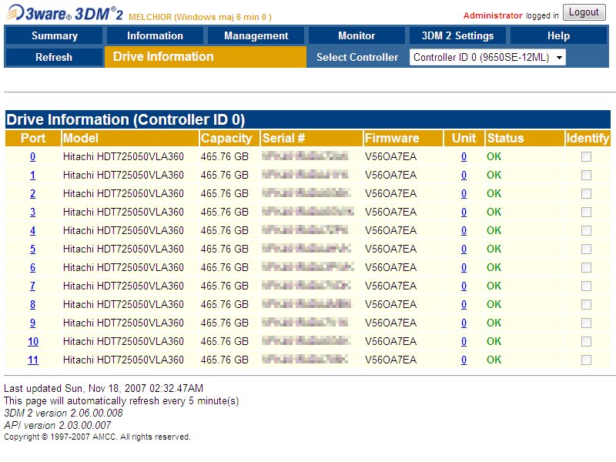The image size is (616, 462).
Task: Open the port 3 drive link
Action: click(32, 213)
